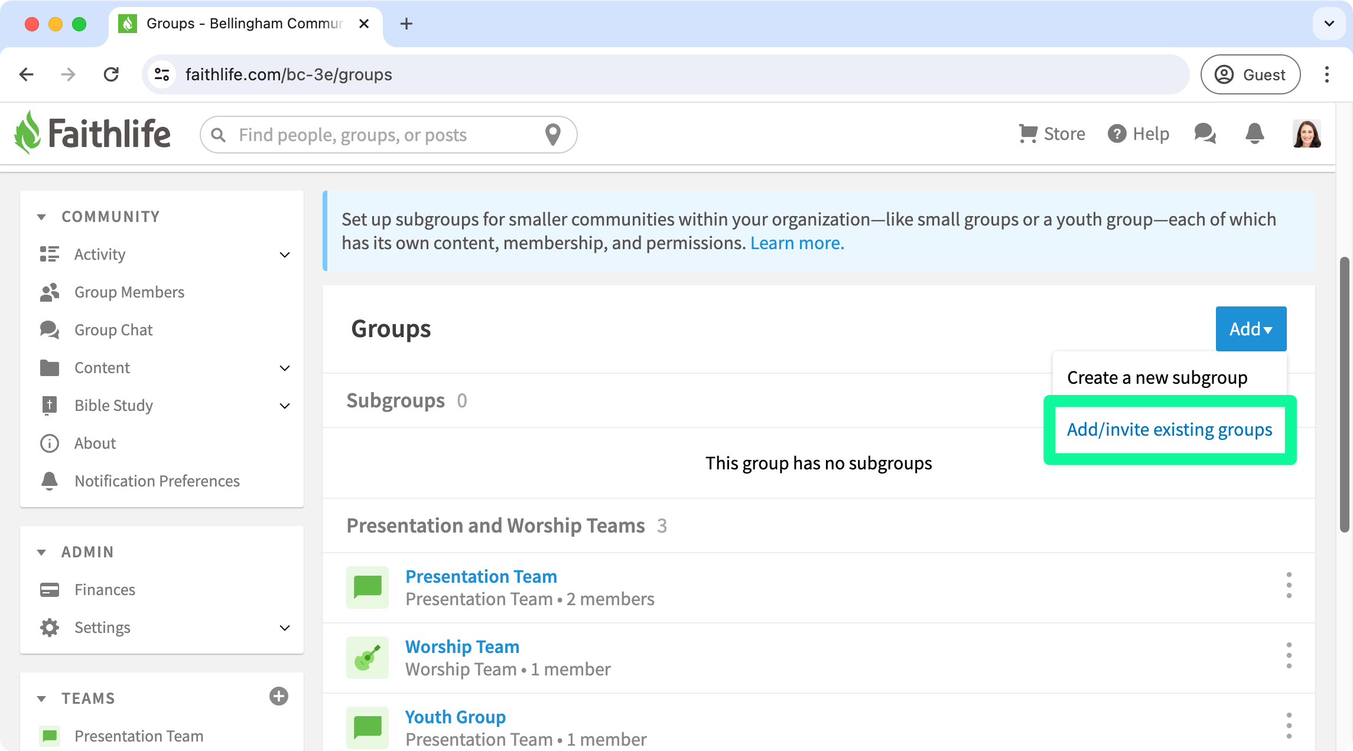
Task: Click the location pin in search bar
Action: click(552, 135)
